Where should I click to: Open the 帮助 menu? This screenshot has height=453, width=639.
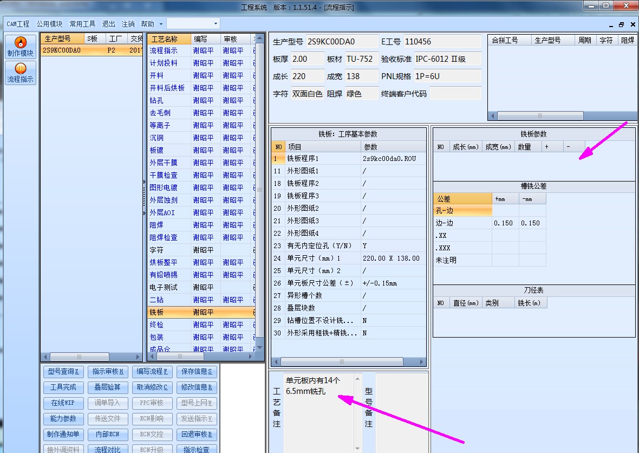click(147, 24)
